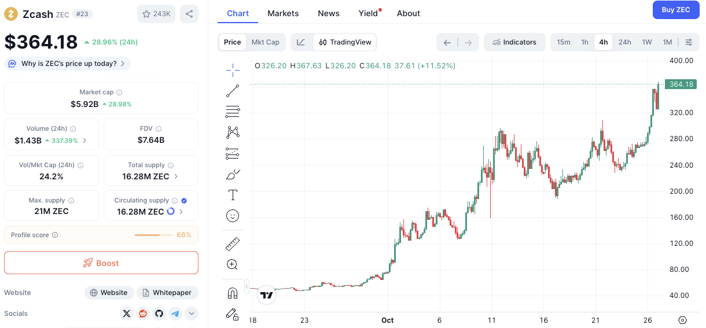
Task: Add Zcash to watchlist star button
Action: click(x=156, y=14)
